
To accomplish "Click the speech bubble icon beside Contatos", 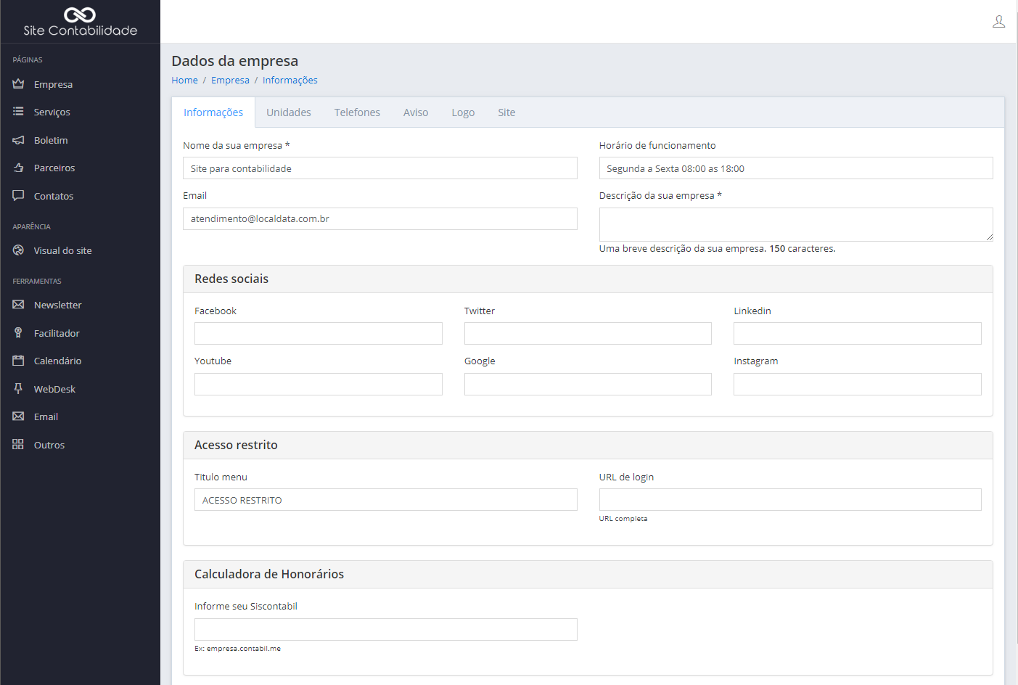I will (18, 196).
